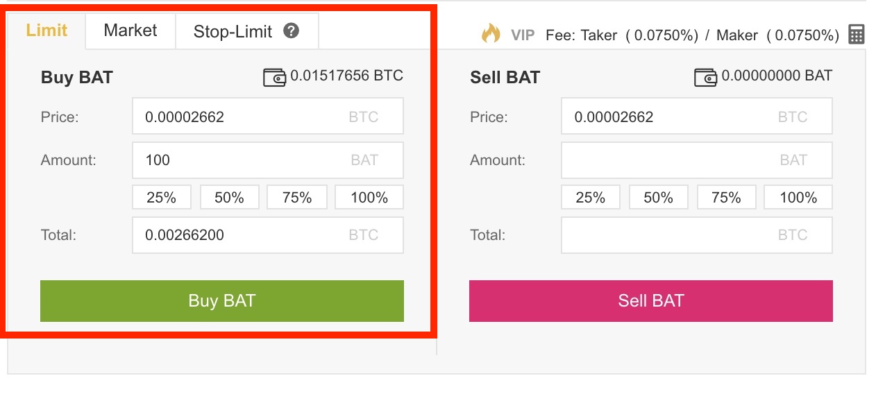
Task: Choose 25% of balance for buying
Action: pyautogui.click(x=161, y=198)
